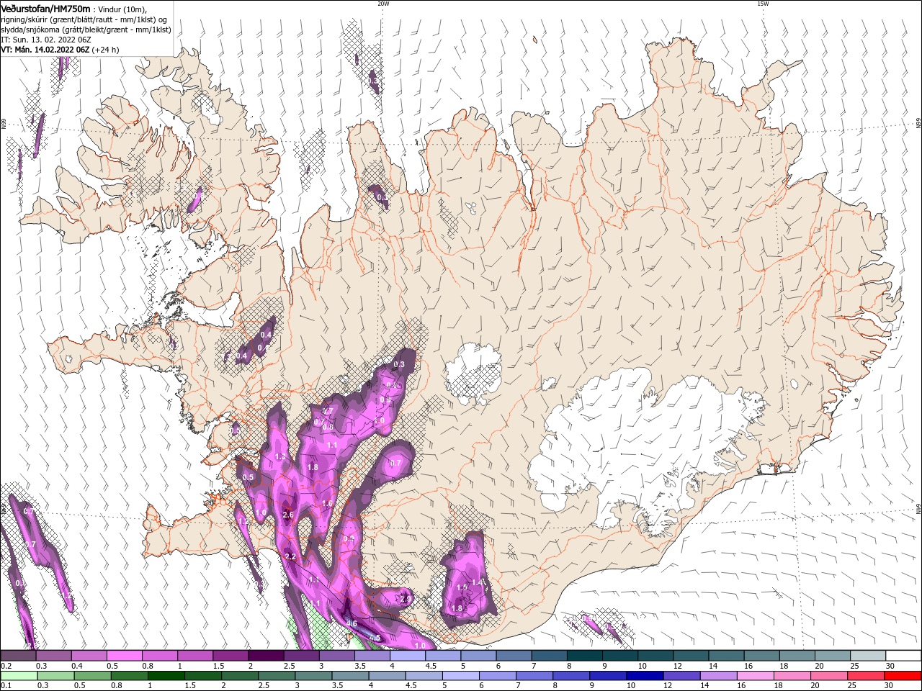The height and width of the screenshot is (691, 922).
Task: Select upper scale swatch between 0.5 and 0.8
Action: 124,656
